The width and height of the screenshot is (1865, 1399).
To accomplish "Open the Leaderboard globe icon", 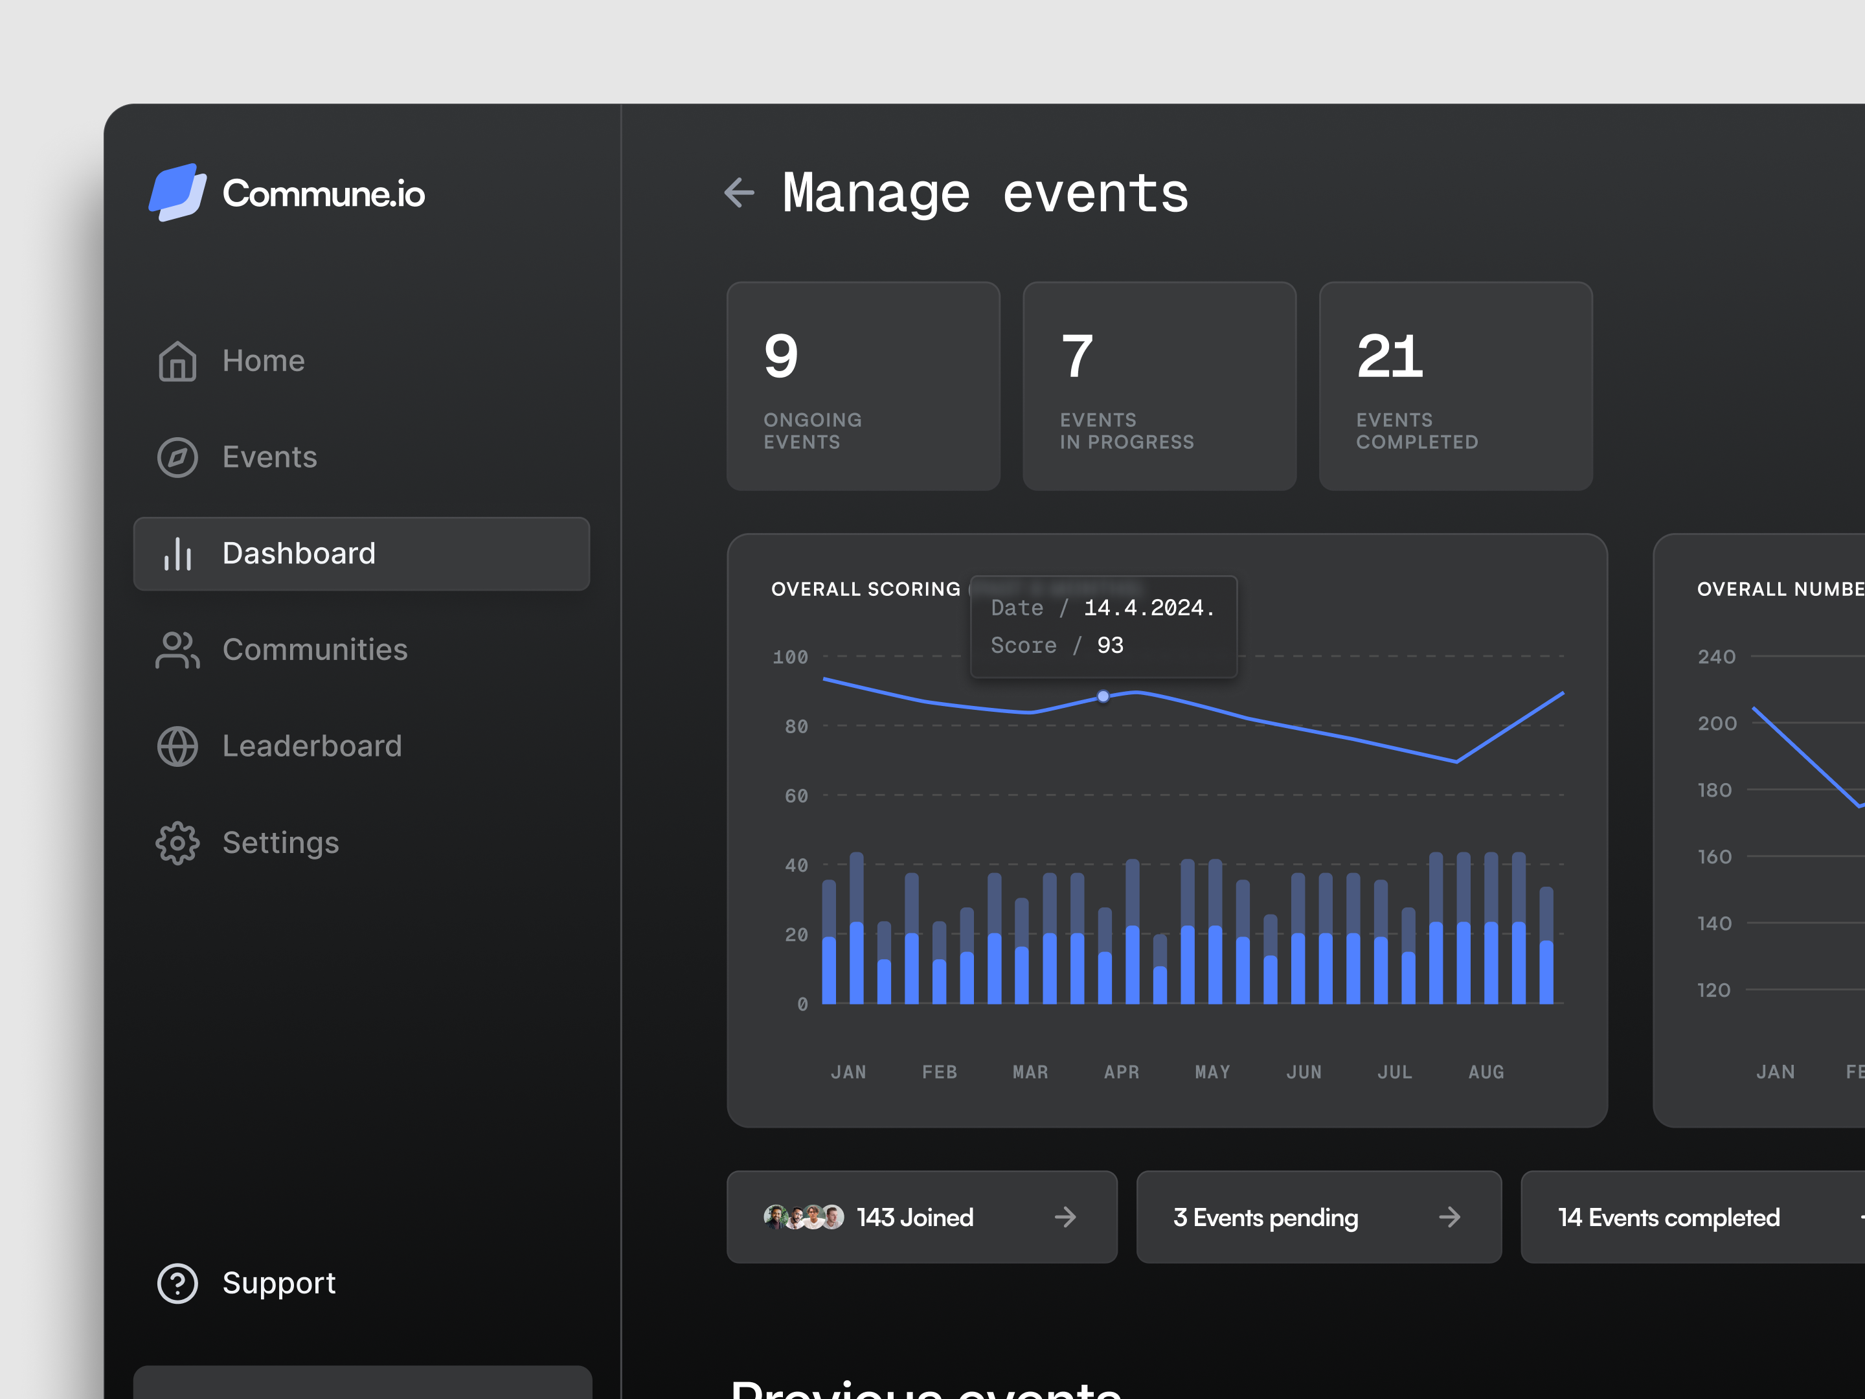I will pyautogui.click(x=177, y=745).
